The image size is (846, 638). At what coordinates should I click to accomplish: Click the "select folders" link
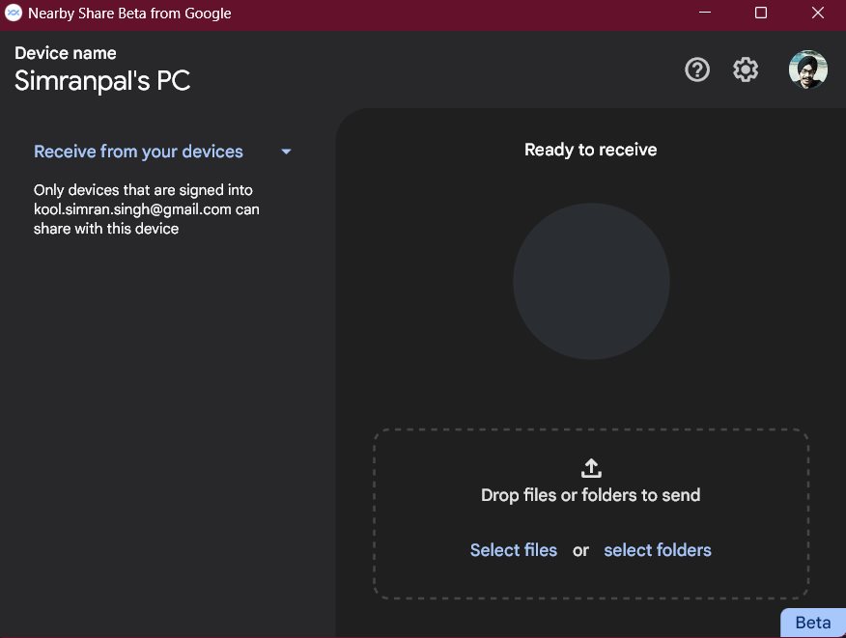click(x=657, y=550)
